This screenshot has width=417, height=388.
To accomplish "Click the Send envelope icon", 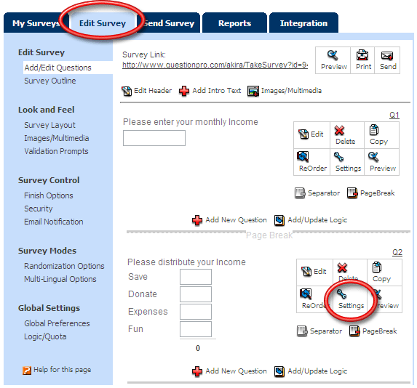I will click(387, 55).
